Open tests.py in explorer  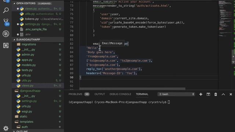coord(38,70)
